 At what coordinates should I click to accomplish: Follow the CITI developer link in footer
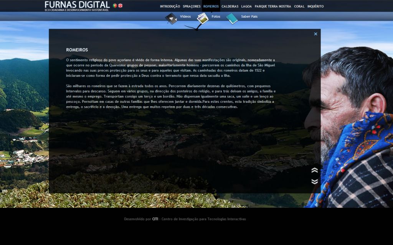[x=155, y=219]
